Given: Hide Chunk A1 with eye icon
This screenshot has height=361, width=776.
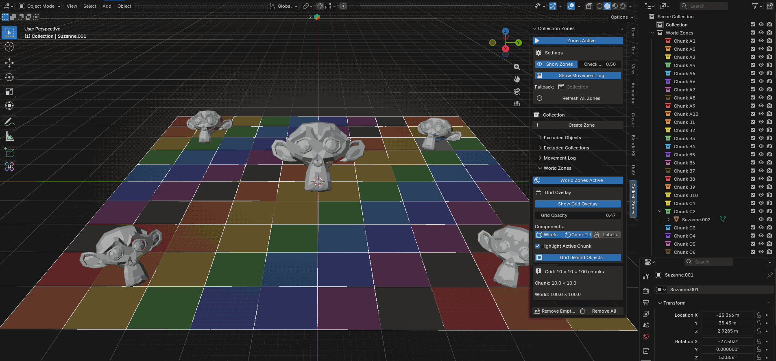Looking at the screenshot, I should tap(761, 41).
